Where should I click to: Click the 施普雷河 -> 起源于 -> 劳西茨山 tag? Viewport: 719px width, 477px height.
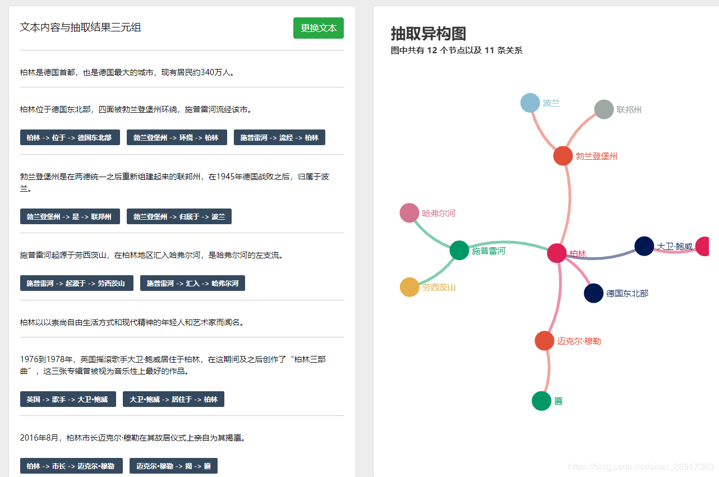[x=76, y=284]
